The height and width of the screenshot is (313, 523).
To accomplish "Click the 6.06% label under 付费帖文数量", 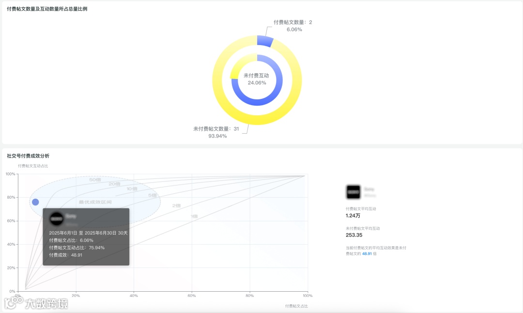I will 294,30.
